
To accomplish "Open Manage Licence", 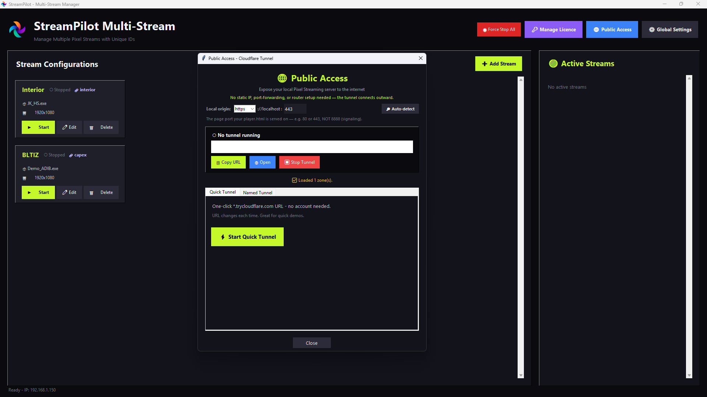I will [x=553, y=29].
